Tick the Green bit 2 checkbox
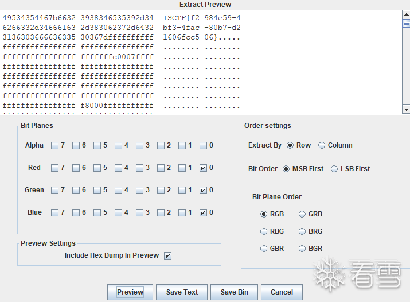 coord(161,190)
